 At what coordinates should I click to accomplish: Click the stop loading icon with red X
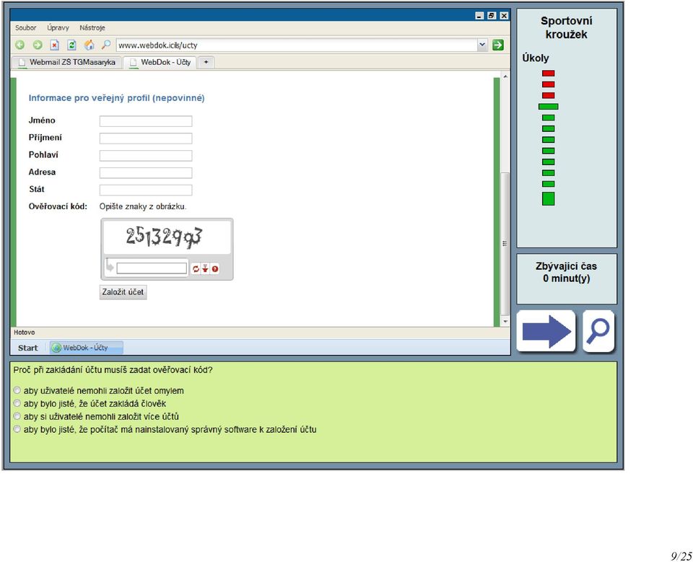tap(54, 45)
